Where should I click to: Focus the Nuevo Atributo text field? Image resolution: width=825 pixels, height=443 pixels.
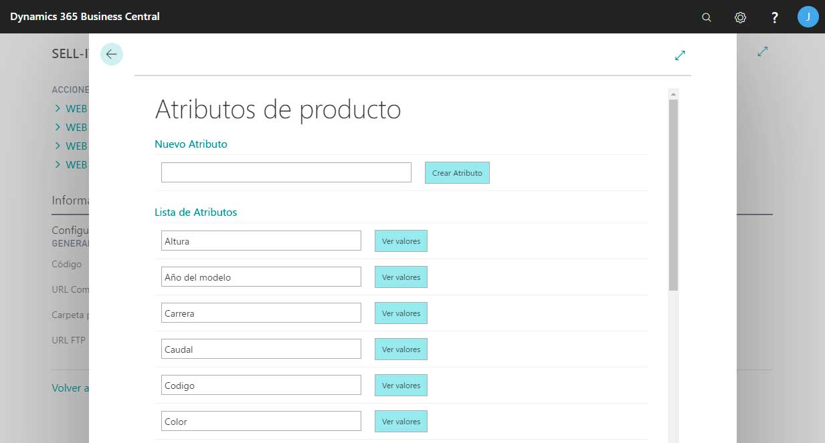(x=286, y=172)
